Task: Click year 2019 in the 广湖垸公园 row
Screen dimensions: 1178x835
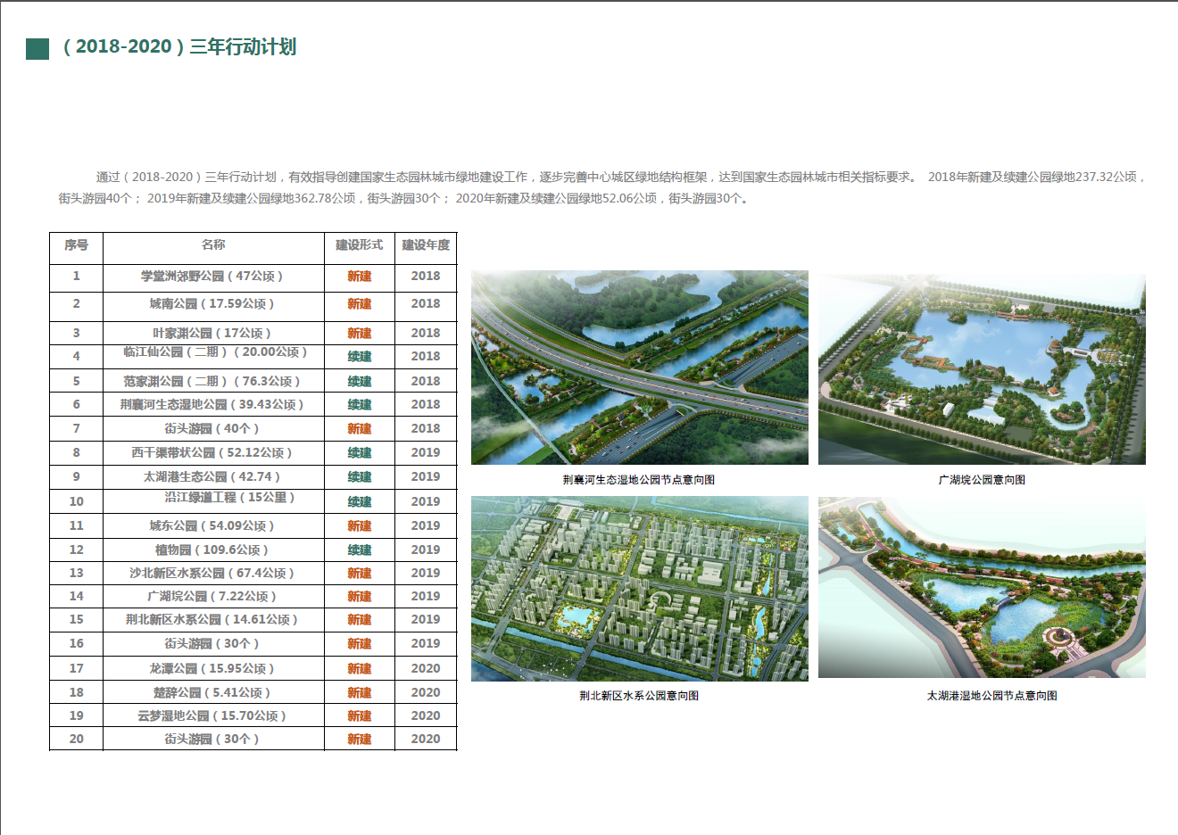Action: click(426, 597)
